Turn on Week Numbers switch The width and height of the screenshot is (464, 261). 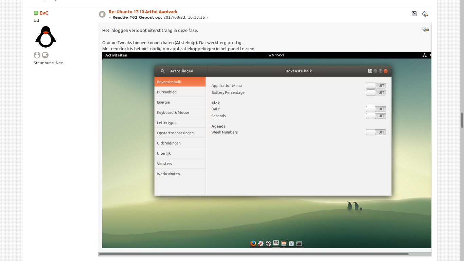click(376, 132)
